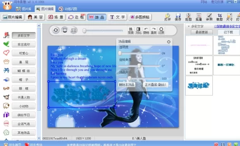Screen dimensions: 240x146
Task: Switch to the 图片编辑 tab
Action: point(45,9)
